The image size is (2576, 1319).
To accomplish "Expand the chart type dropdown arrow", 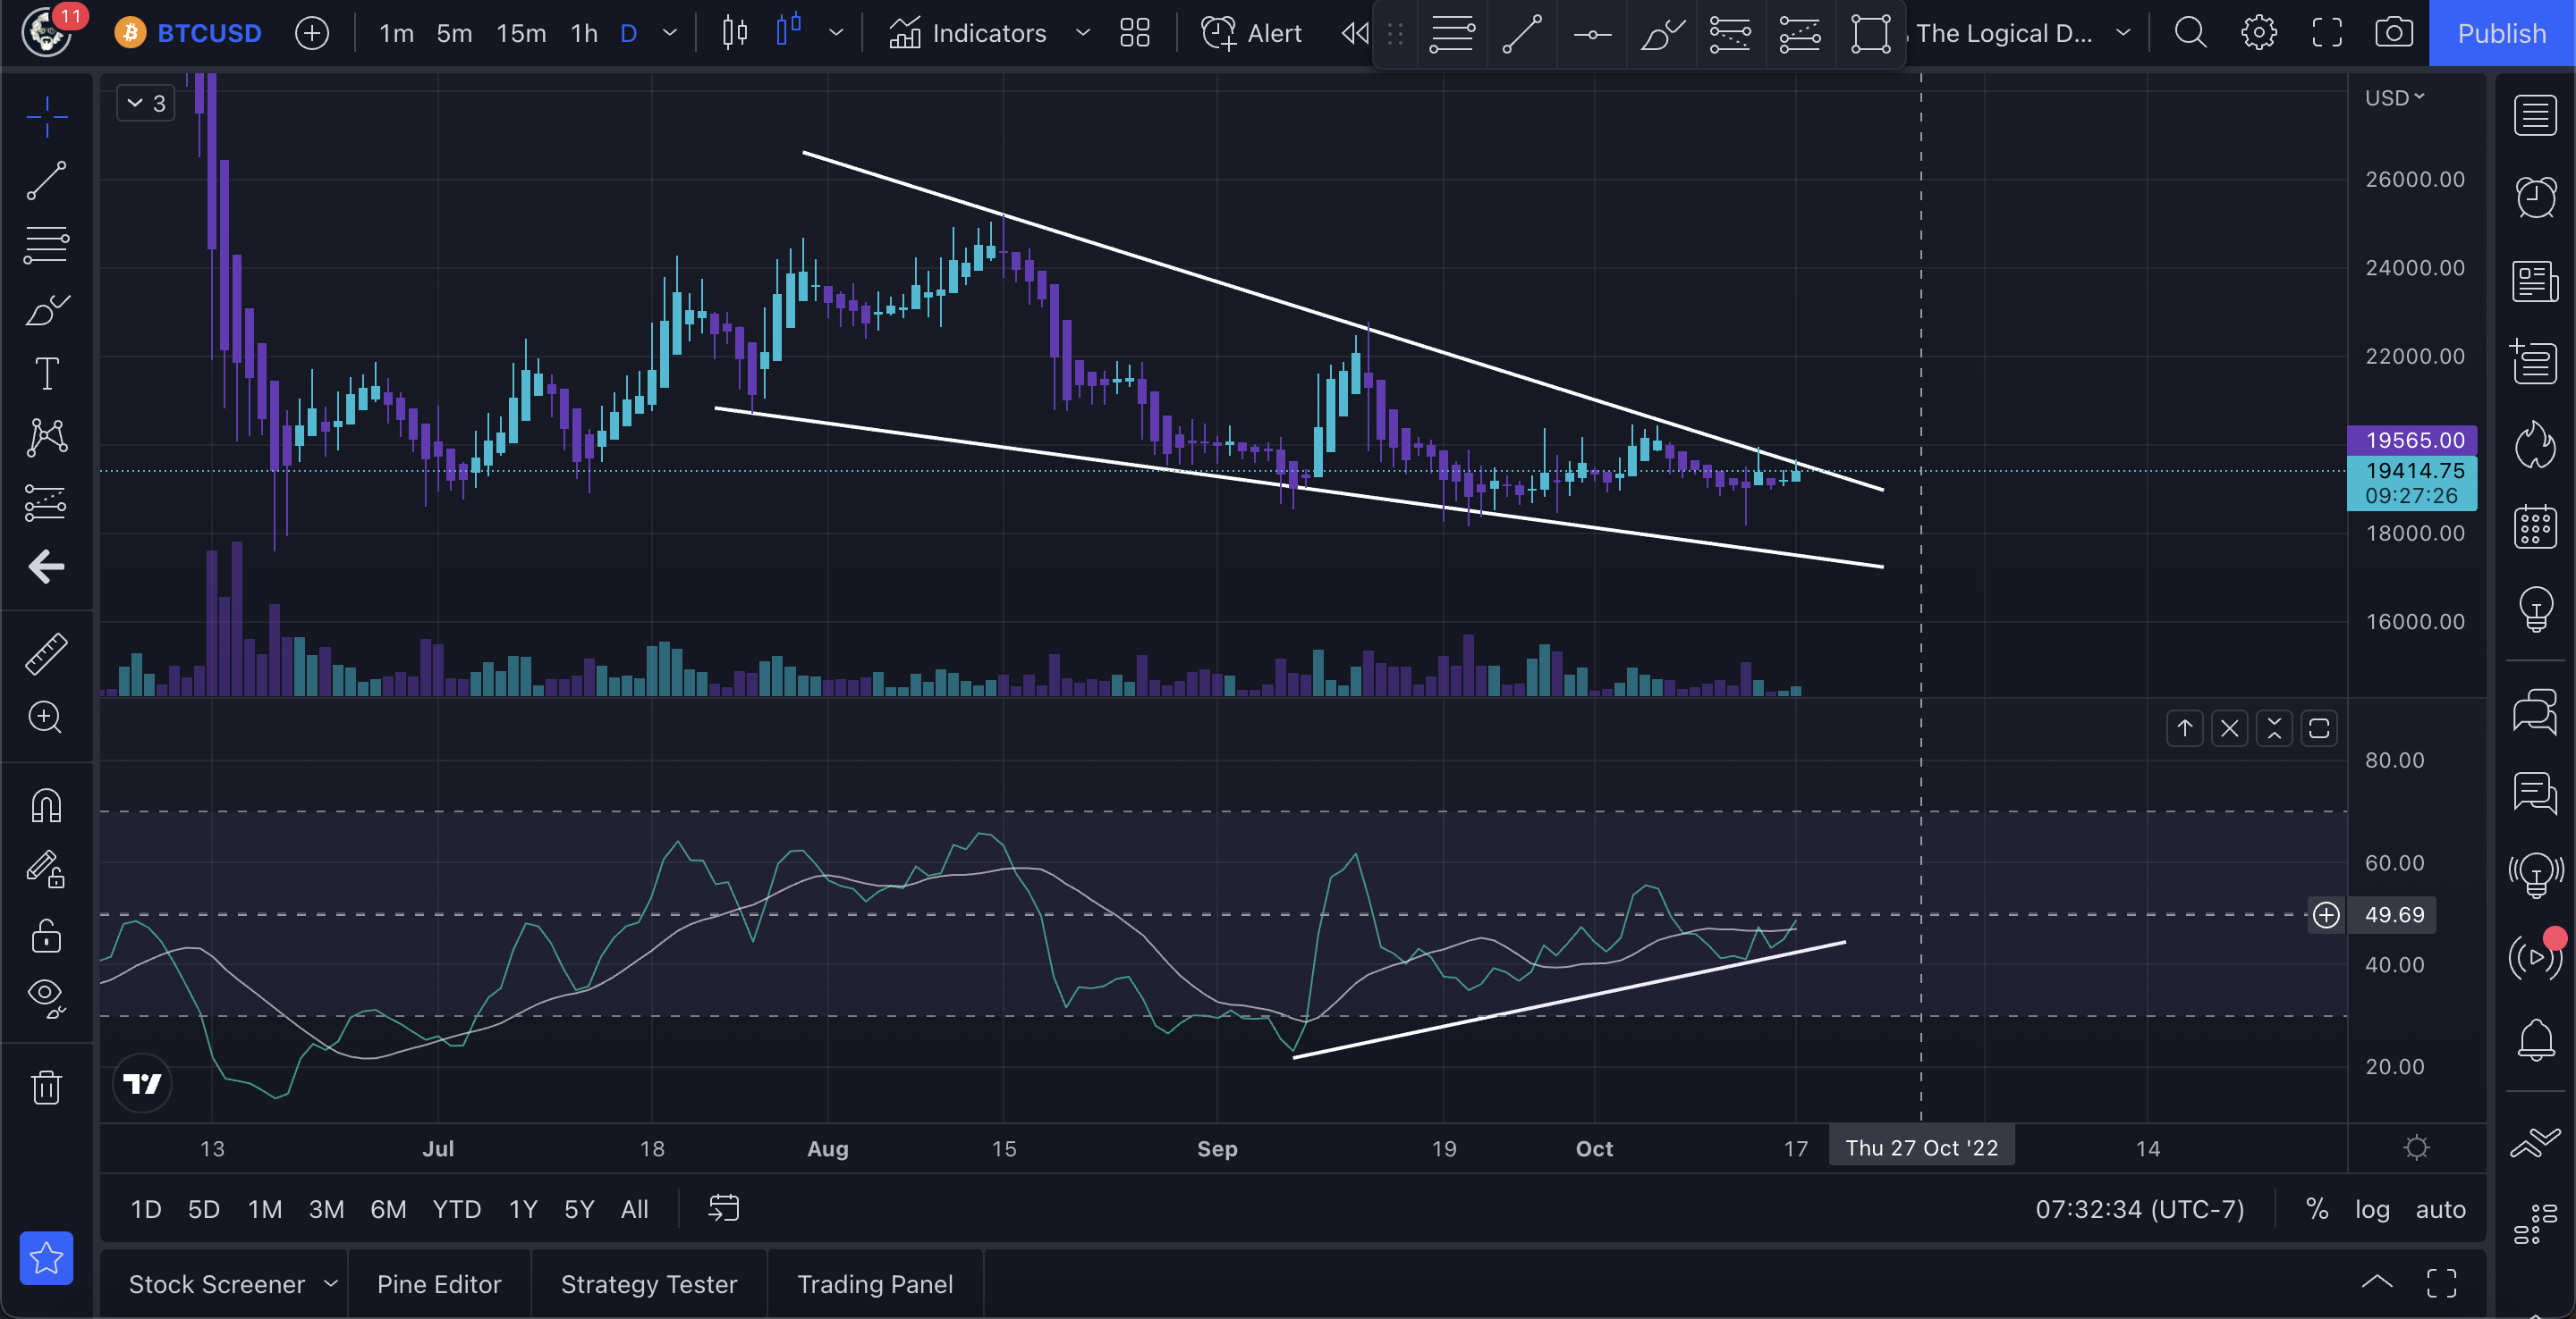I will (836, 33).
